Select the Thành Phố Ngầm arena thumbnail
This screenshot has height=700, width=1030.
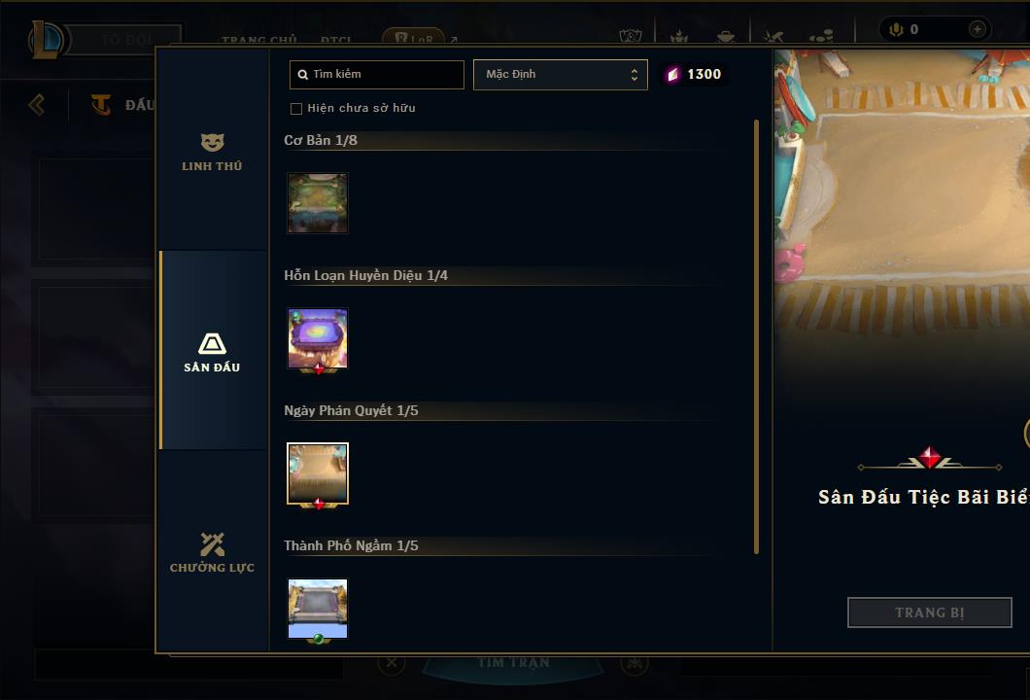pyautogui.click(x=318, y=610)
